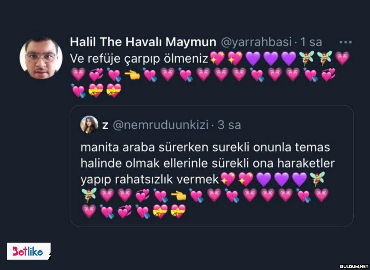Screen dimensions: 370x270
Task: Click the GULDUM.NET watermark
Action: pos(354,266)
